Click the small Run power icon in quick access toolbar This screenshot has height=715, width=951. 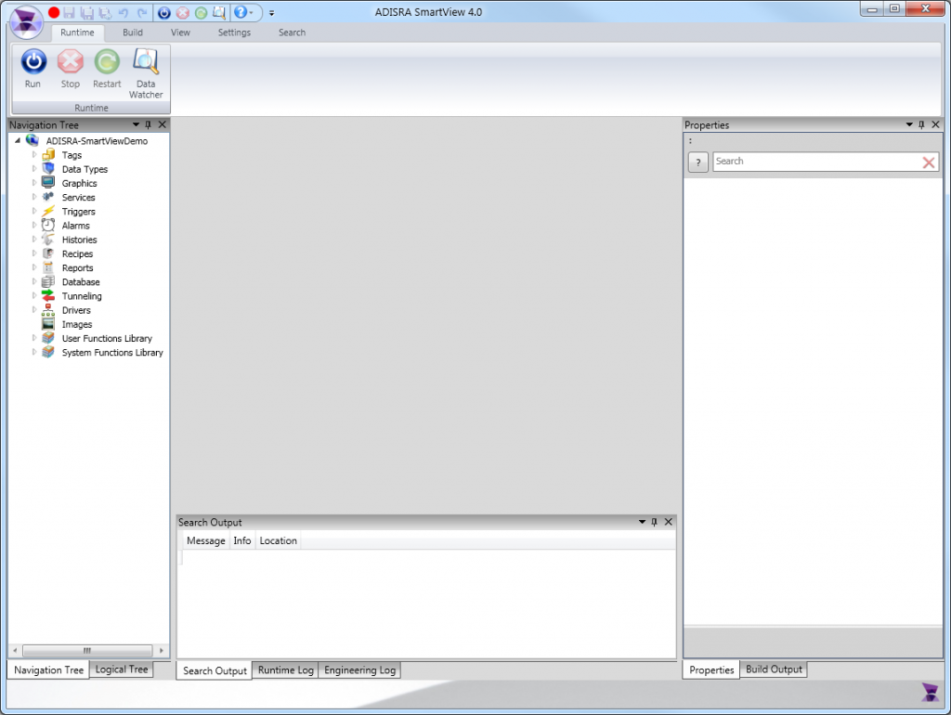coord(163,12)
